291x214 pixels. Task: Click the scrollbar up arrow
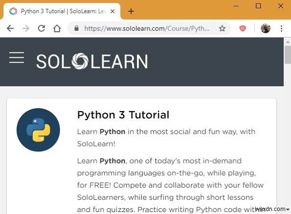[x=288, y=42]
